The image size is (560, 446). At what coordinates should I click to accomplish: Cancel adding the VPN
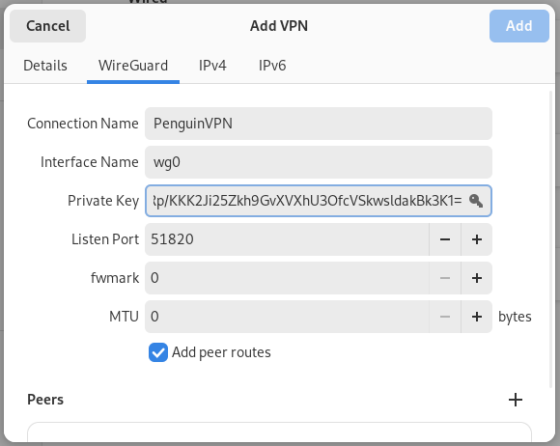point(48,26)
